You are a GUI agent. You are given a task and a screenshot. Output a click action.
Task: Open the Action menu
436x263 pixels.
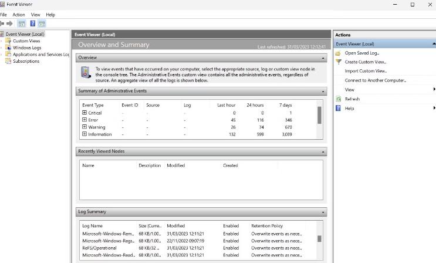pyautogui.click(x=19, y=15)
